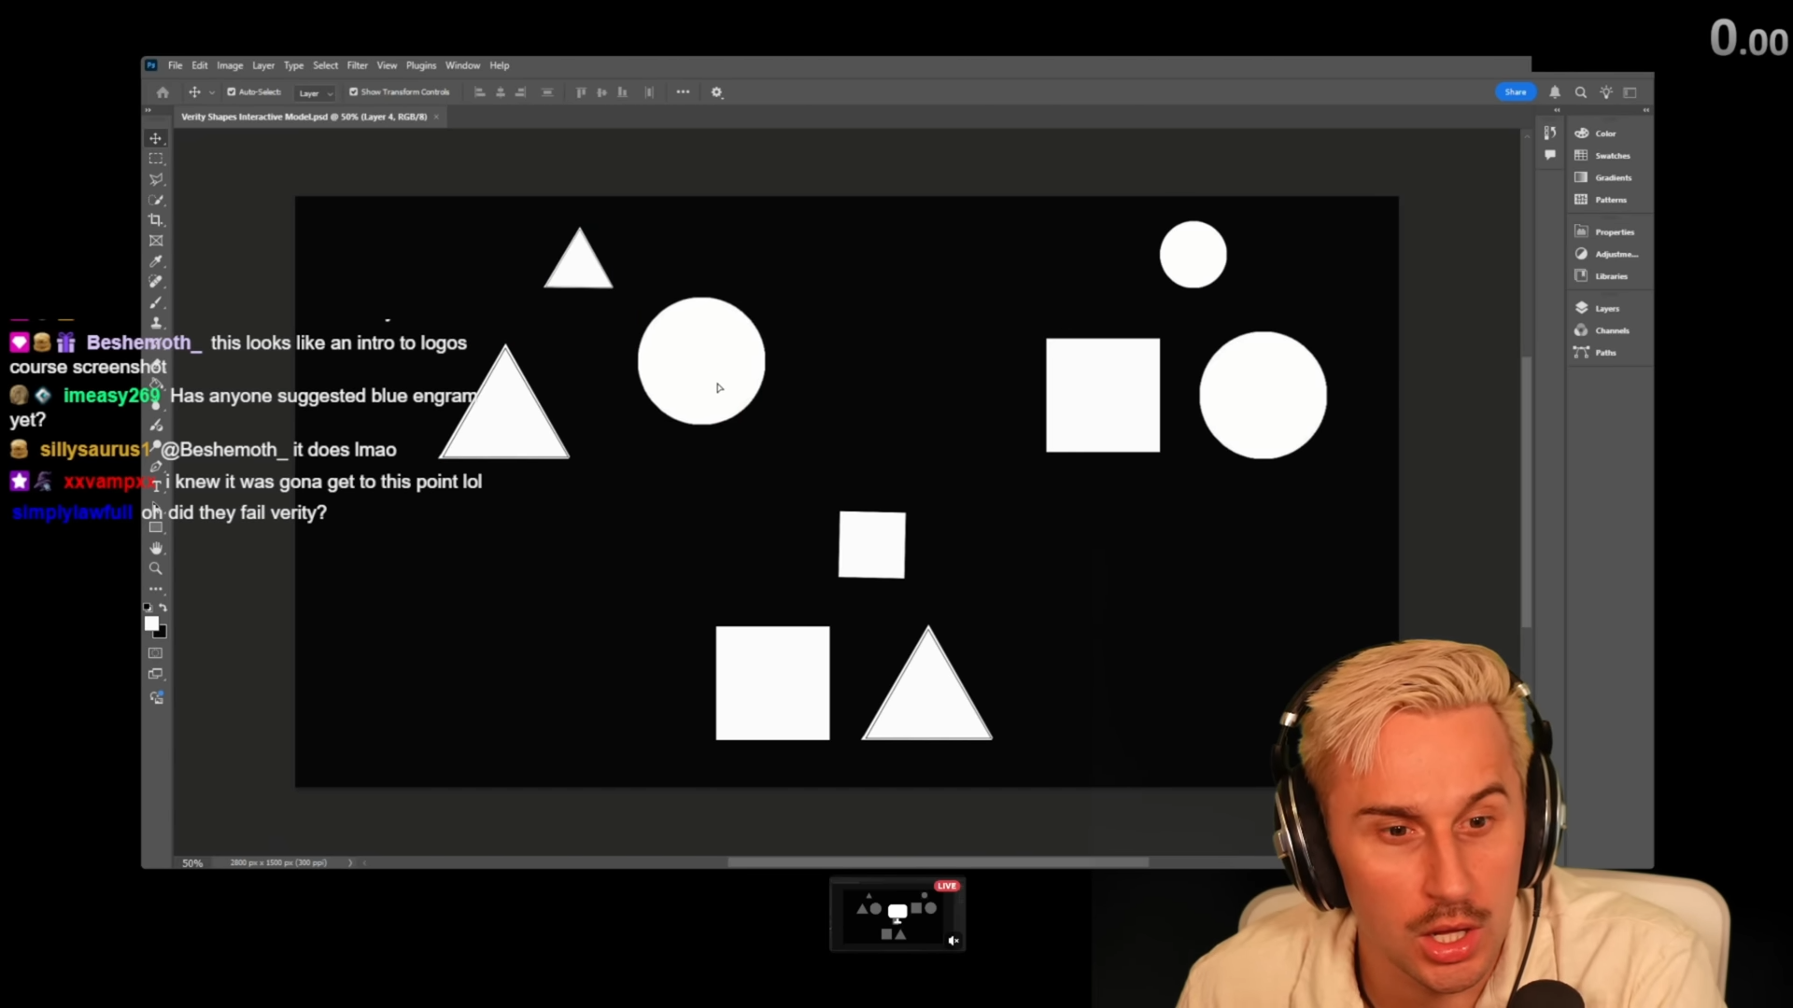Align vertical centers icon
This screenshot has width=1793, height=1008.
601,92
